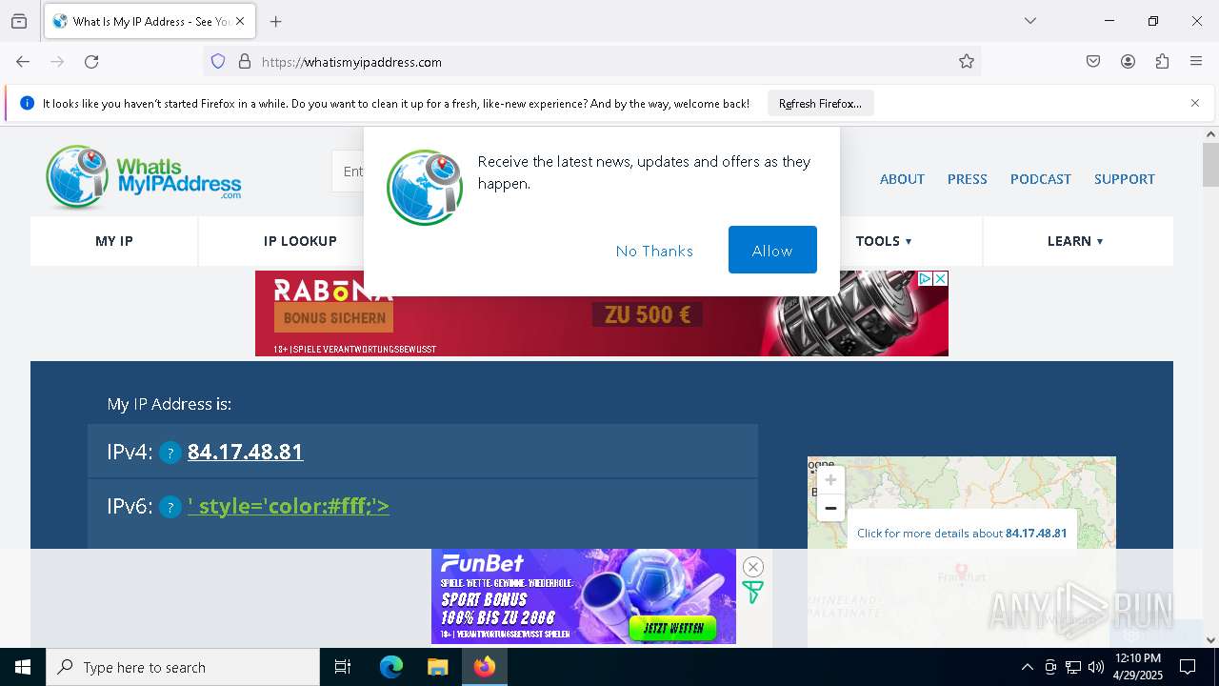1219x686 pixels.
Task: Click the scroll down arrow of the page
Action: pos(1210,639)
